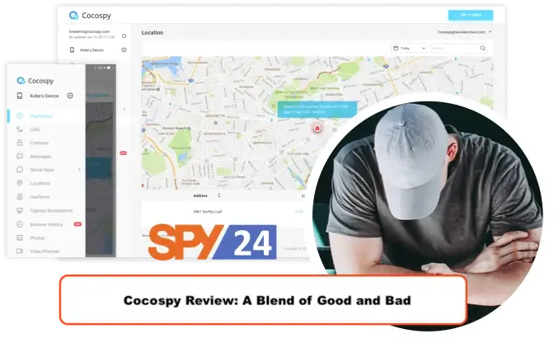This screenshot has height=343, width=554.
Task: Open the Today date filter dropdown
Action: click(x=410, y=48)
